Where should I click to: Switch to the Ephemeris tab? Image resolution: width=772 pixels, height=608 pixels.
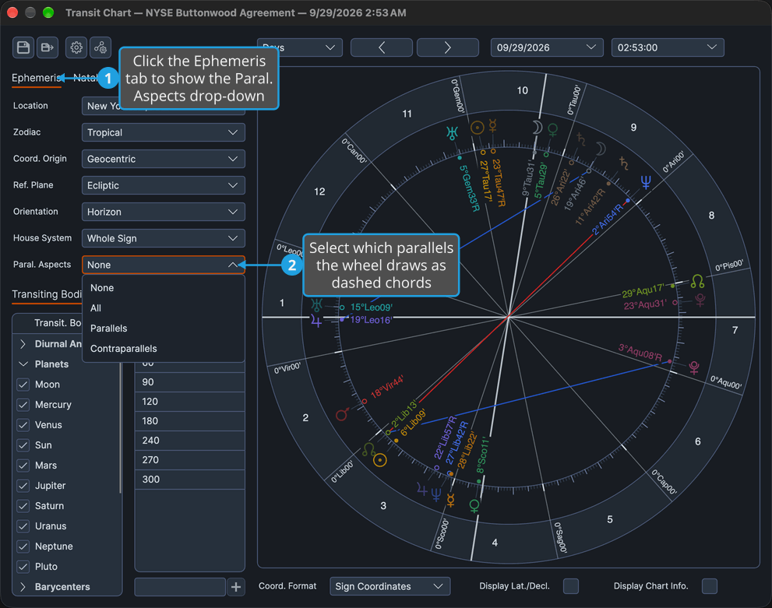click(37, 78)
